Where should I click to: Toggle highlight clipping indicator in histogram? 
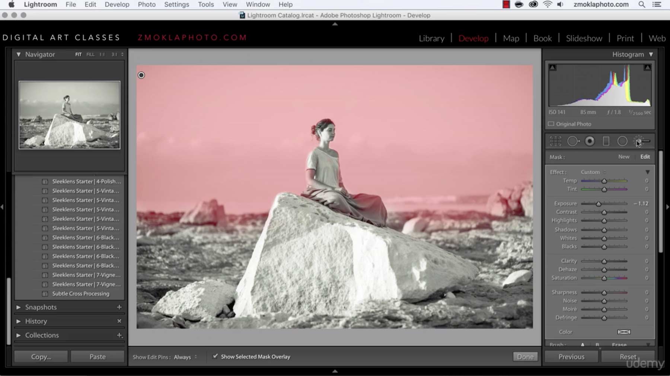pos(647,67)
